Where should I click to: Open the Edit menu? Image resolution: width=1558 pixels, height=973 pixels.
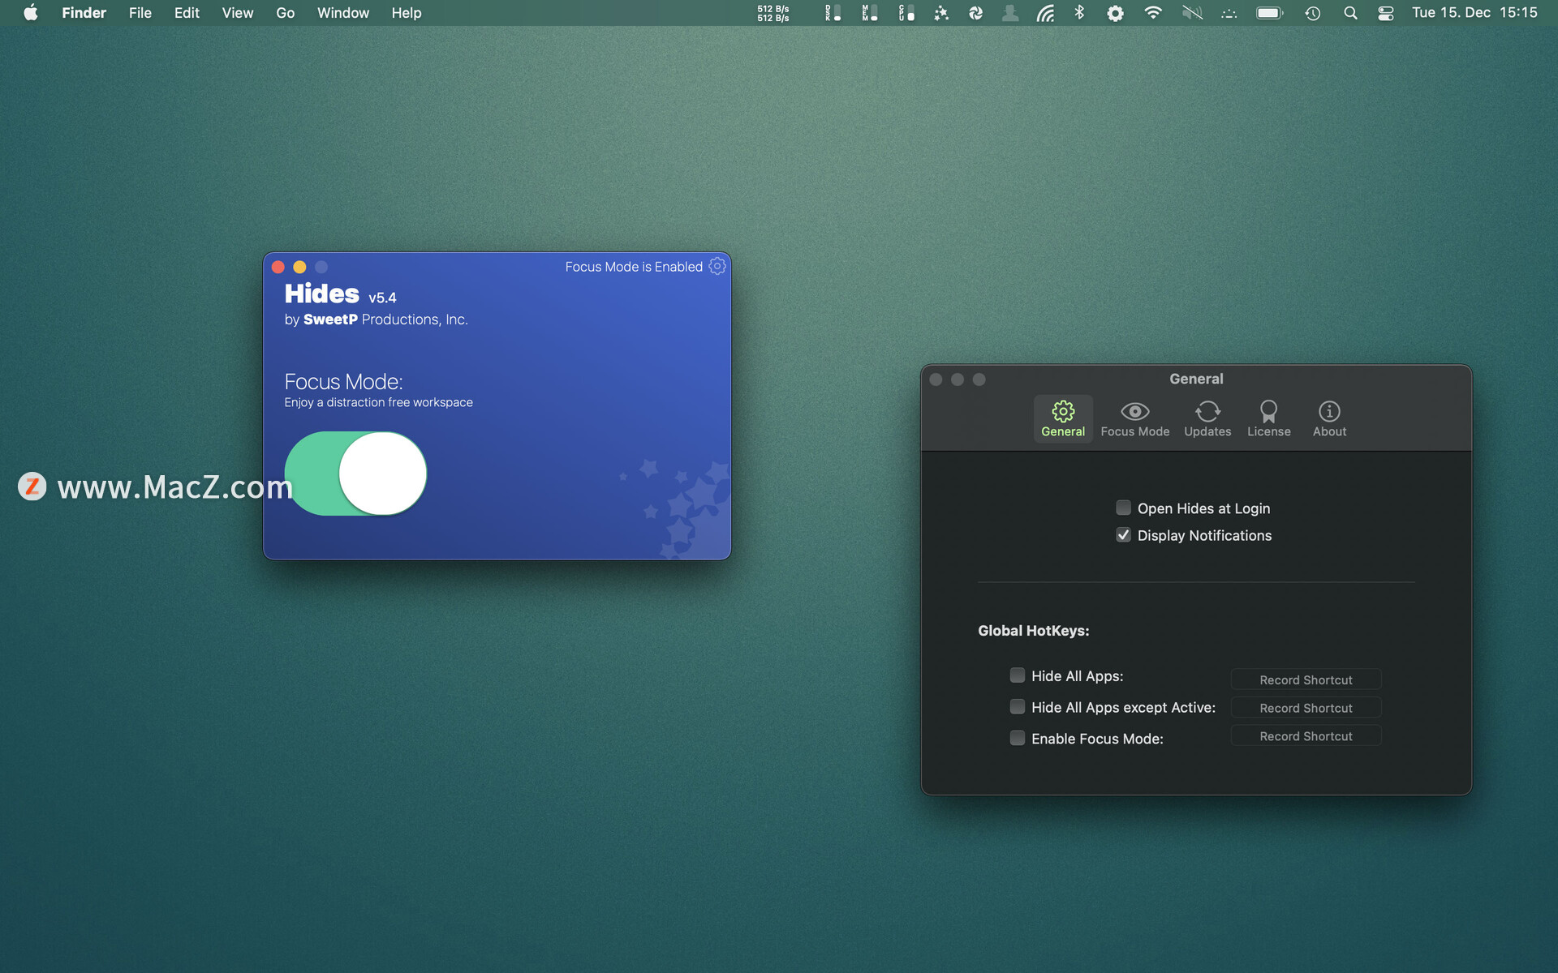(x=187, y=13)
